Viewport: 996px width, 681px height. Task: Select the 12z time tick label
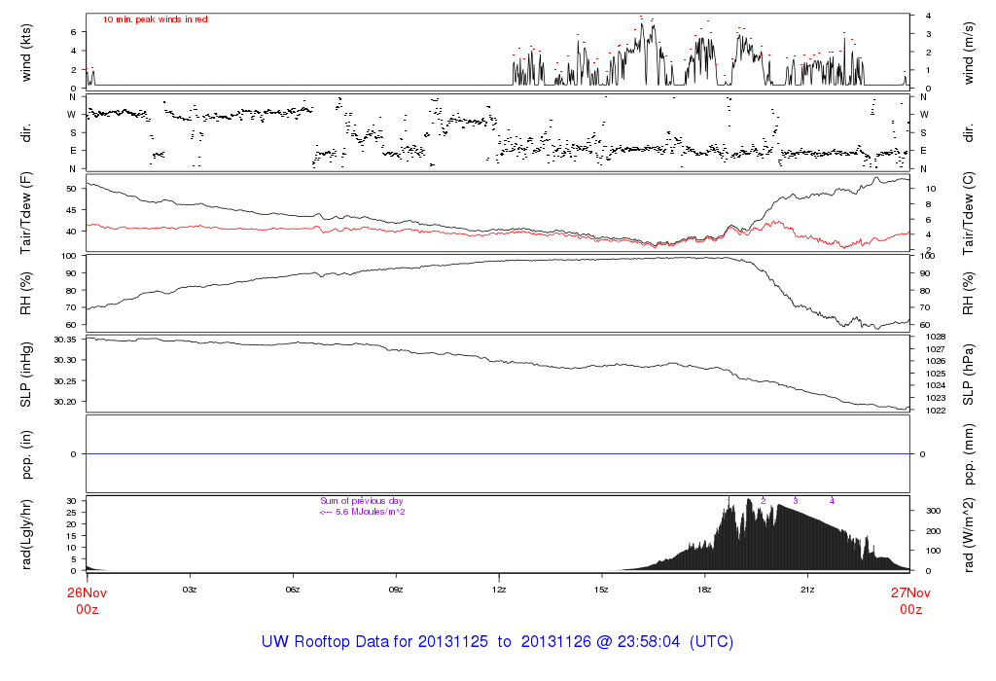[498, 590]
